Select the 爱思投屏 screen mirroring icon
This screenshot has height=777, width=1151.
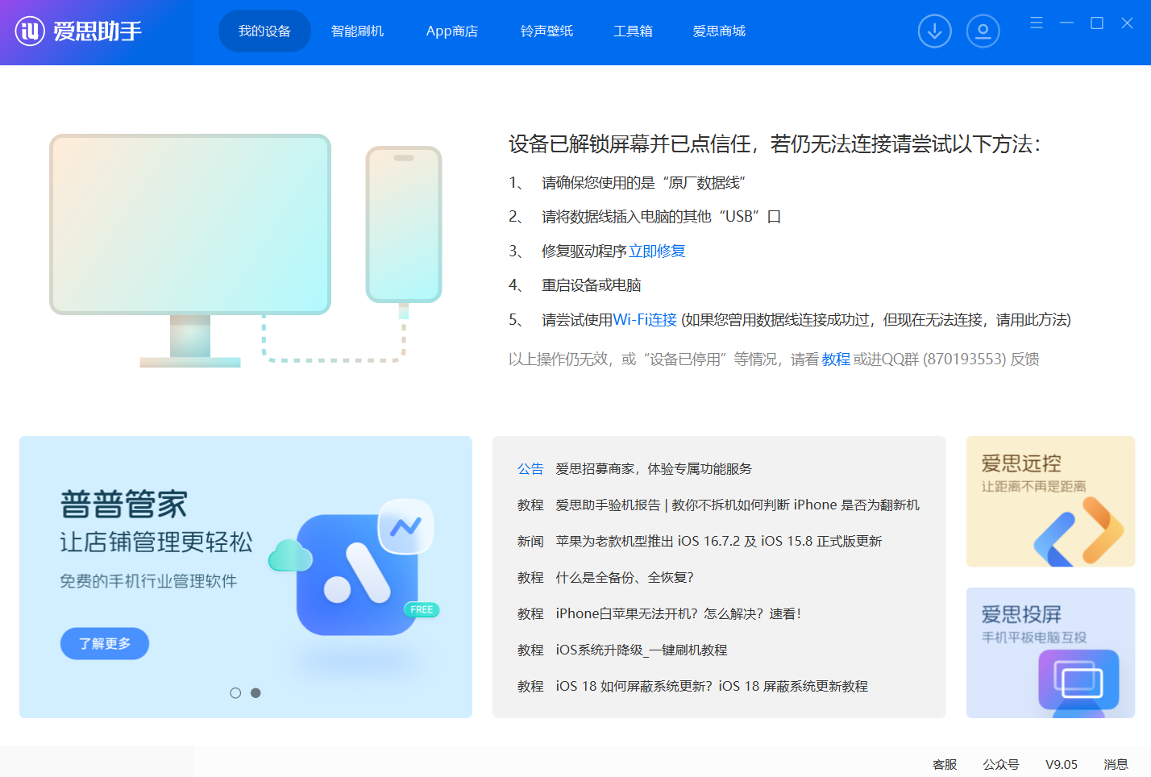click(x=1078, y=681)
